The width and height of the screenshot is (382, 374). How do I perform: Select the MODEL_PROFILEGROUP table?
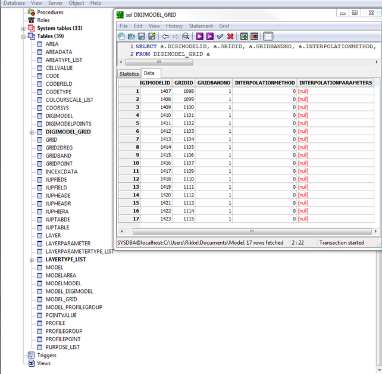click(x=74, y=307)
